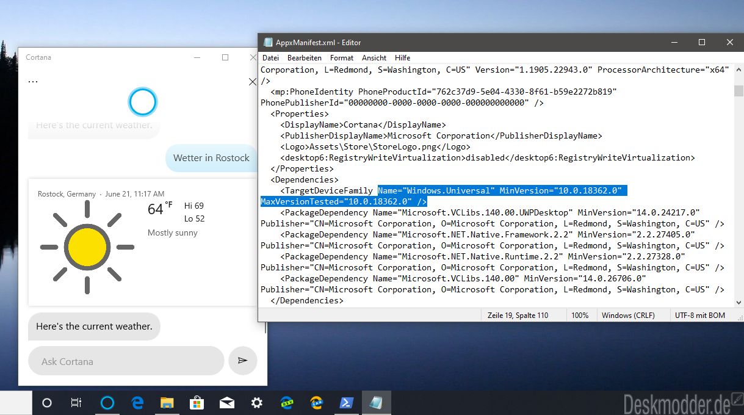Click the sun weather icon

point(87,247)
